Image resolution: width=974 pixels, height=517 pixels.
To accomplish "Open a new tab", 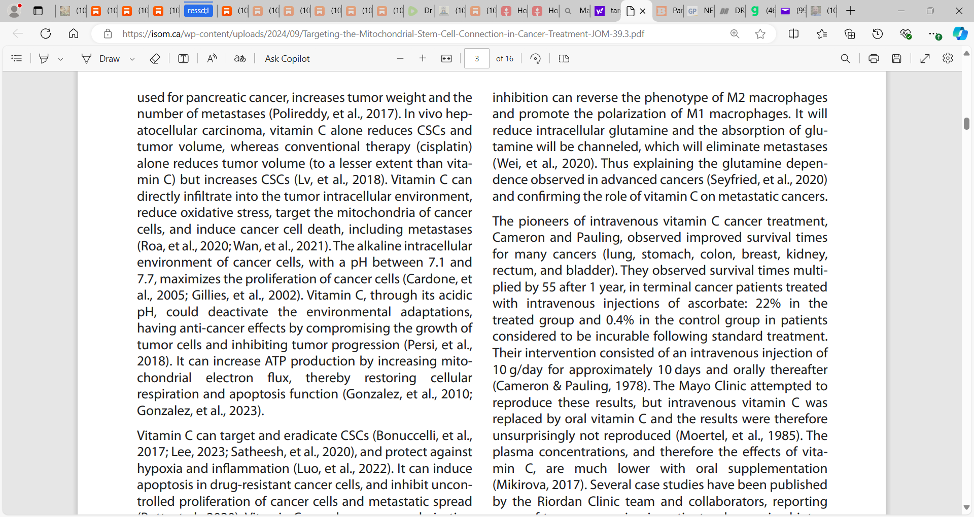I will point(851,11).
